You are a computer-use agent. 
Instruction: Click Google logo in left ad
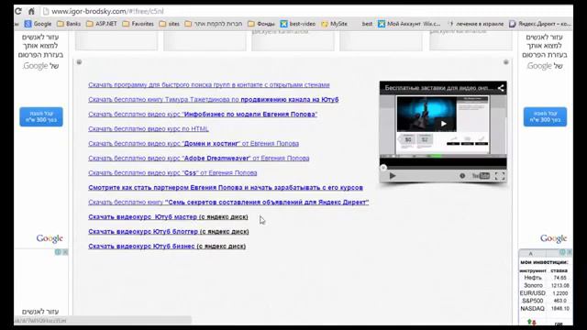pos(50,238)
